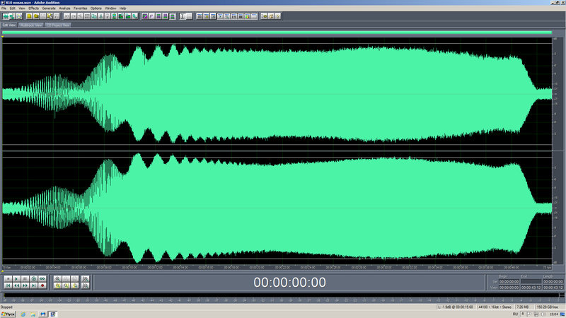Click the Sel Begin time field
Screen dimensions: 566x318
pyautogui.click(x=509, y=281)
